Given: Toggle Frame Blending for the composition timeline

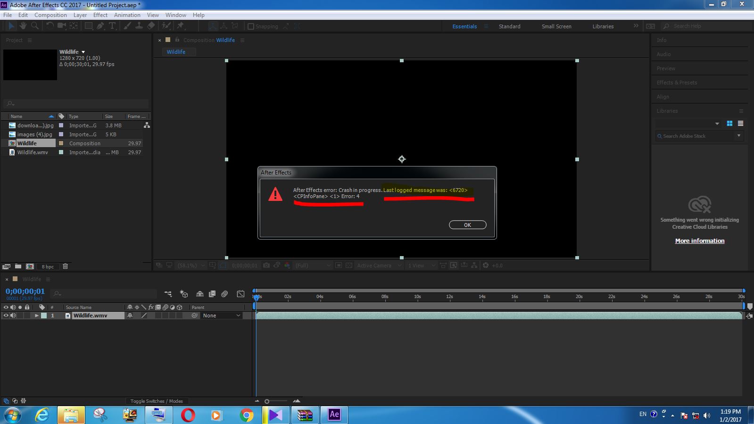Looking at the screenshot, I should click(212, 294).
